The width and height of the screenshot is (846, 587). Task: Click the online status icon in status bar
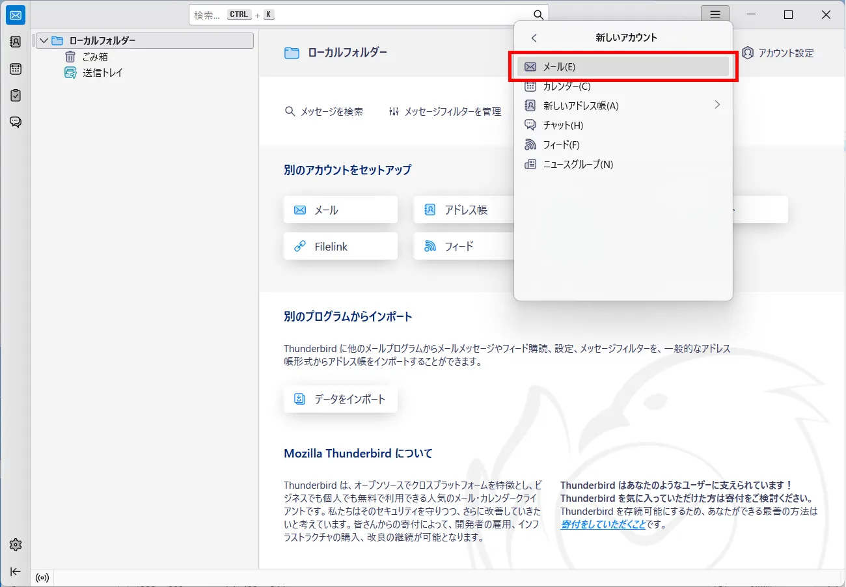coord(42,577)
